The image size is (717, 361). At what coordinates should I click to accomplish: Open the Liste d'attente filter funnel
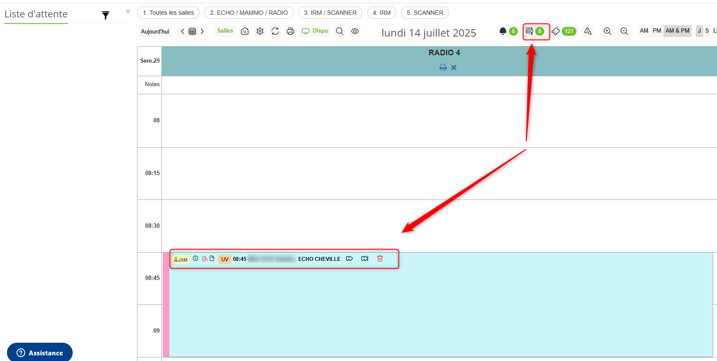[x=105, y=16]
